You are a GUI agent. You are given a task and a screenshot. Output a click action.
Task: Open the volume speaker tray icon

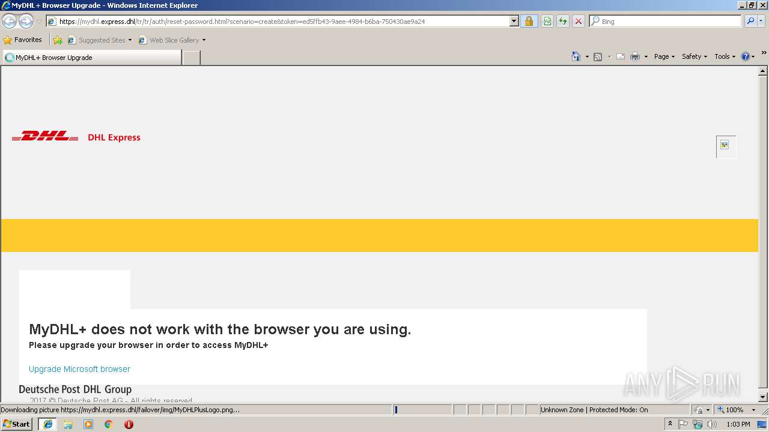click(x=712, y=424)
